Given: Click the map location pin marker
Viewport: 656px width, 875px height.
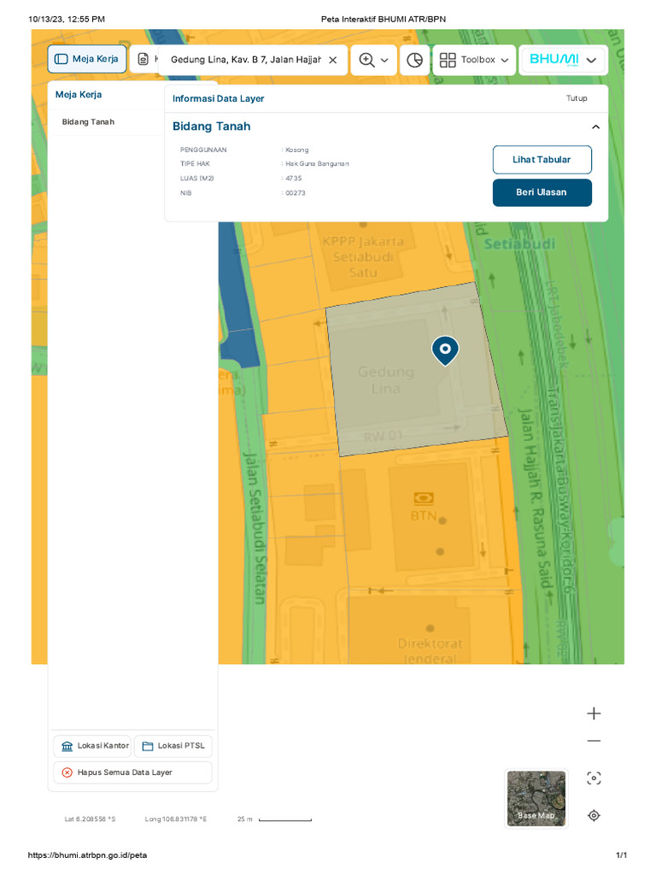Looking at the screenshot, I should pyautogui.click(x=445, y=351).
